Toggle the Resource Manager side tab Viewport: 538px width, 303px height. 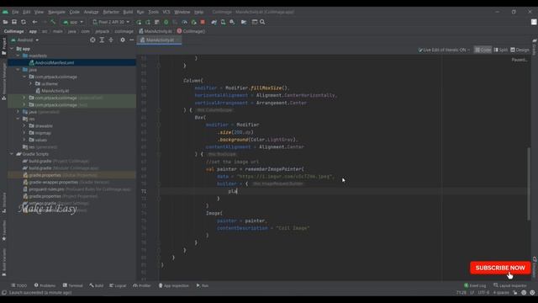click(3, 81)
